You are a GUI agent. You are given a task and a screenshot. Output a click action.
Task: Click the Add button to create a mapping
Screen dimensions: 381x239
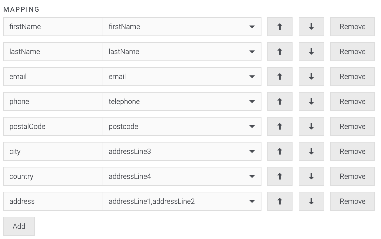click(19, 226)
